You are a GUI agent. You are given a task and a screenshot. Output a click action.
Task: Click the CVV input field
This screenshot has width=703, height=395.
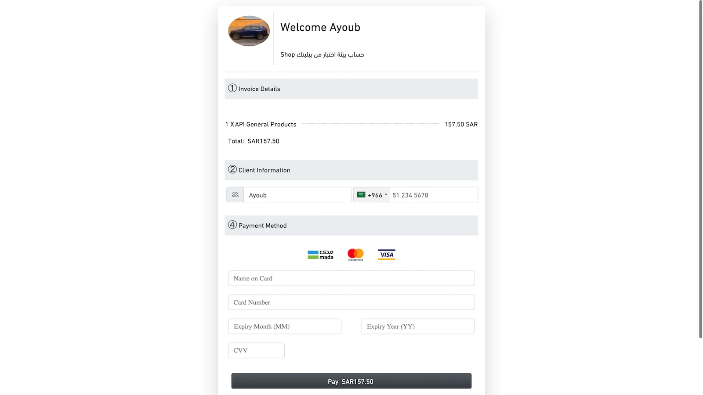click(x=256, y=350)
